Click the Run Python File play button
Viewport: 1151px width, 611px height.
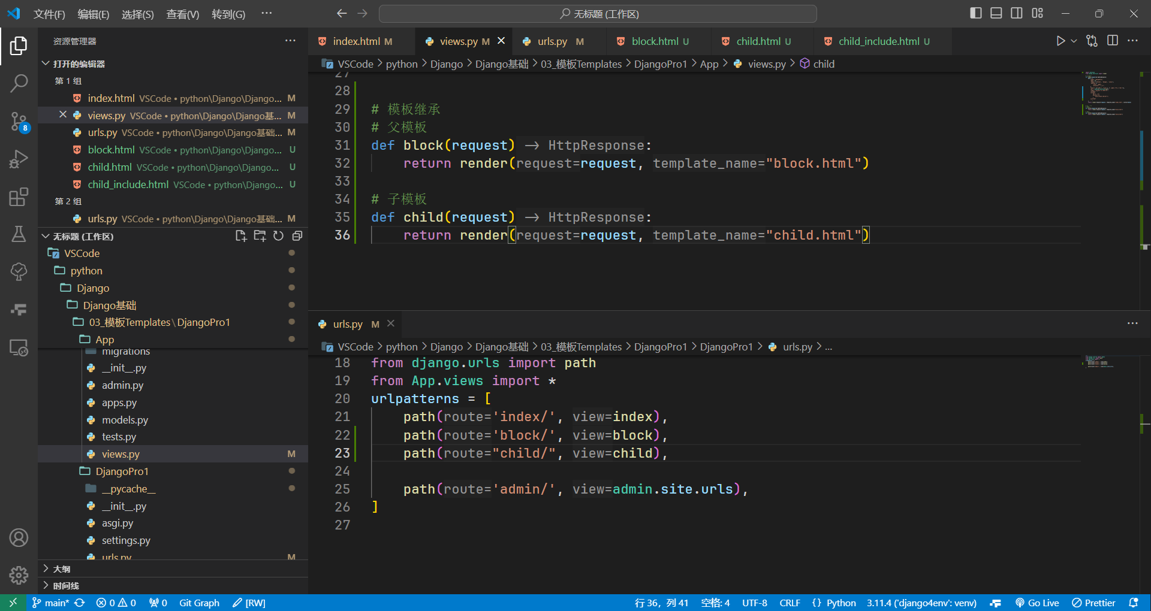tap(1060, 41)
